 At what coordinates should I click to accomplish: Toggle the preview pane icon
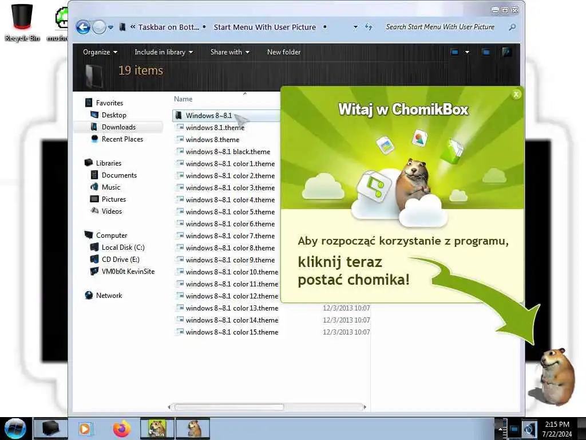point(486,52)
